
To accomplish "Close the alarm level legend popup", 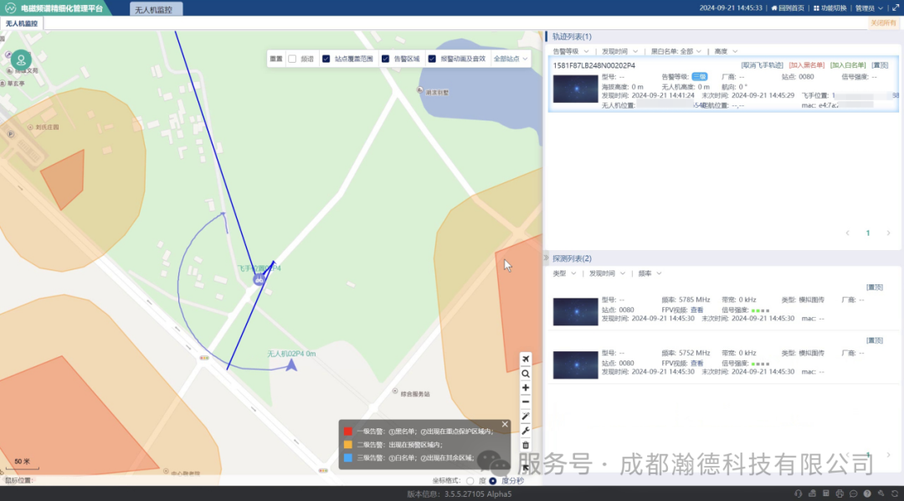I will pos(505,424).
